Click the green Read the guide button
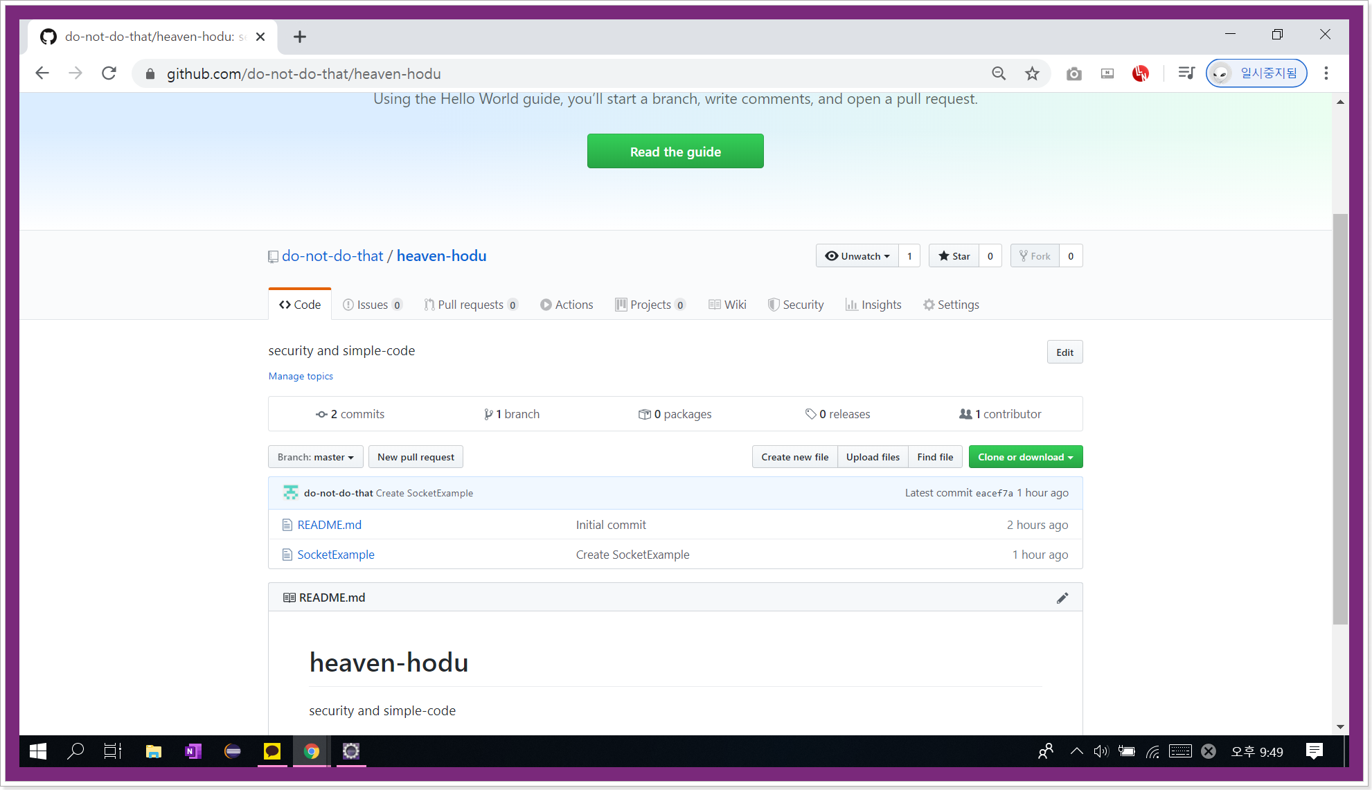 (x=675, y=152)
